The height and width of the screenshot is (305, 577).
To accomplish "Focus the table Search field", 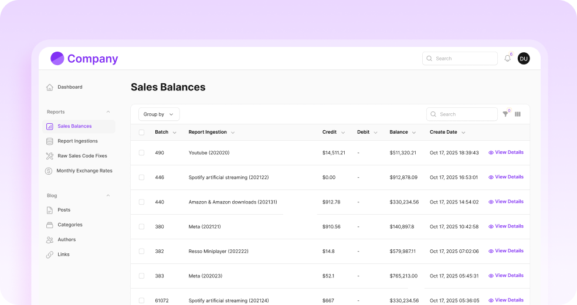I will 462,114.
